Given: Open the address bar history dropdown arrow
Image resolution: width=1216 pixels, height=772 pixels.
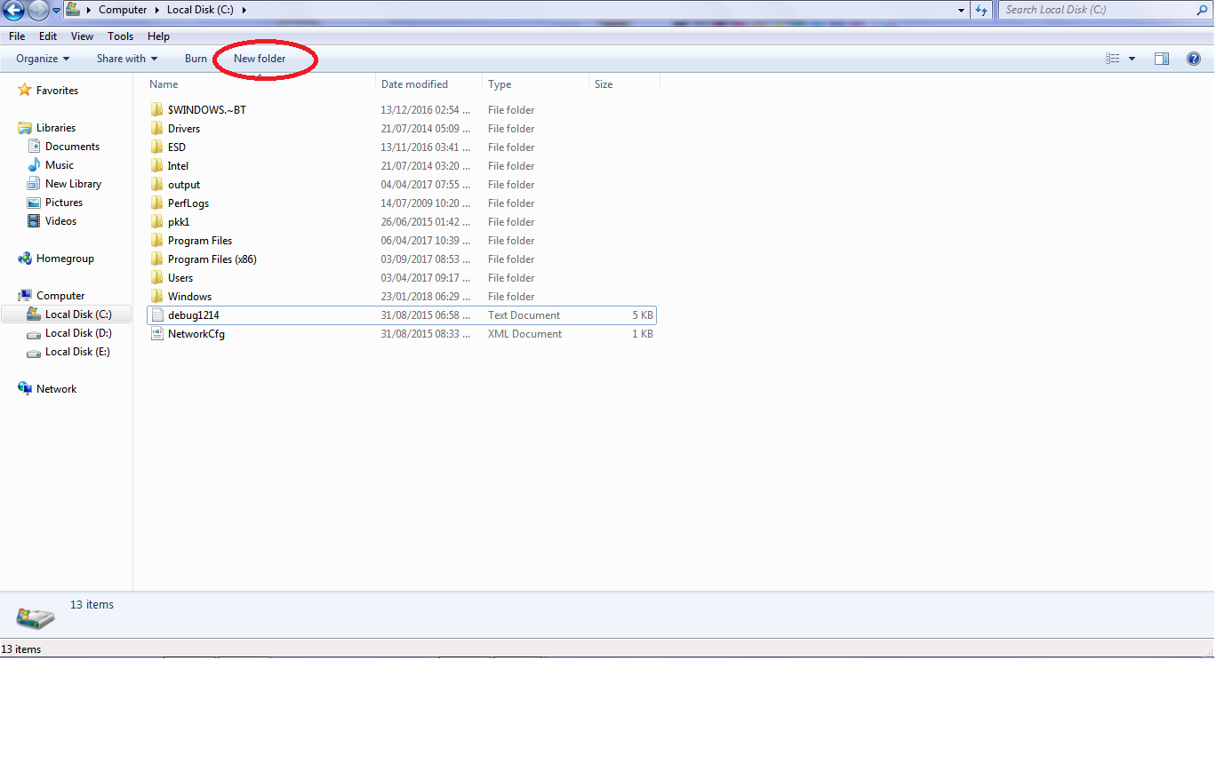Looking at the screenshot, I should 959,10.
